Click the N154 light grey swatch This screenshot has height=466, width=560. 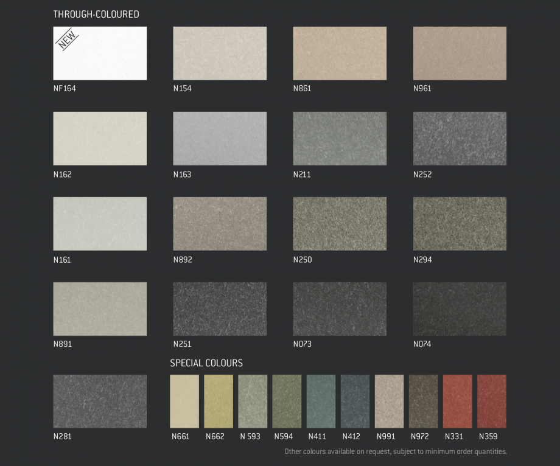(220, 54)
